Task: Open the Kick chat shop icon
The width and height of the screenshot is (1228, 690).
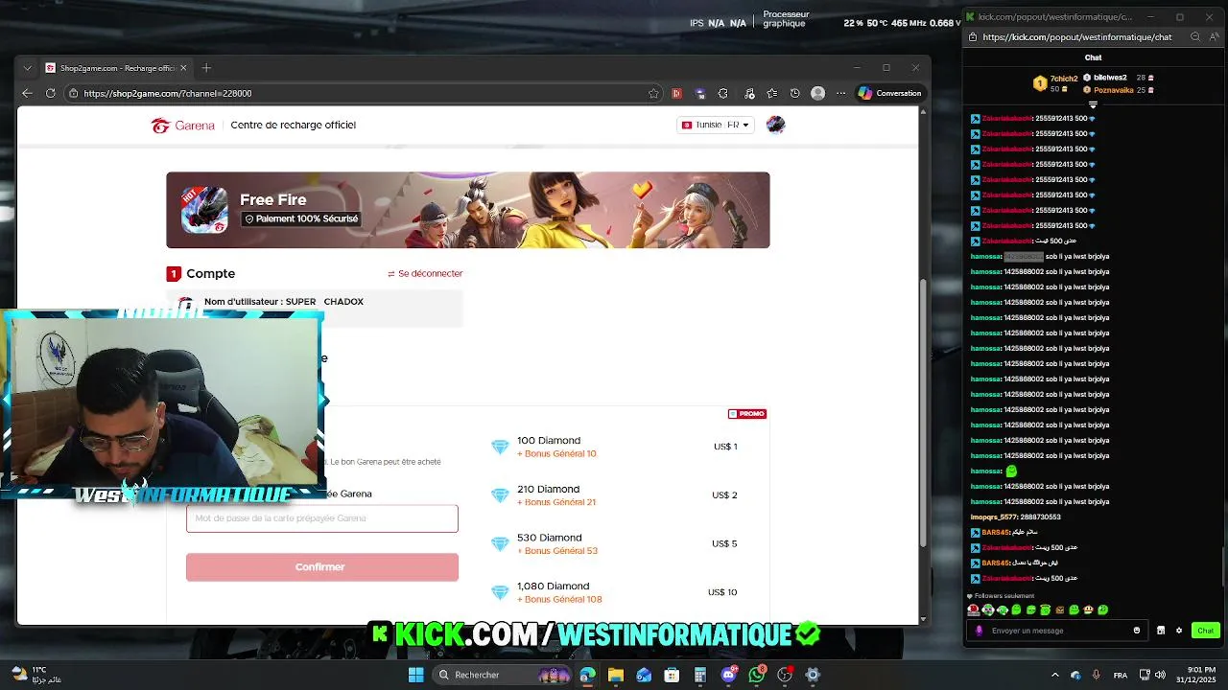Action: point(1161,631)
